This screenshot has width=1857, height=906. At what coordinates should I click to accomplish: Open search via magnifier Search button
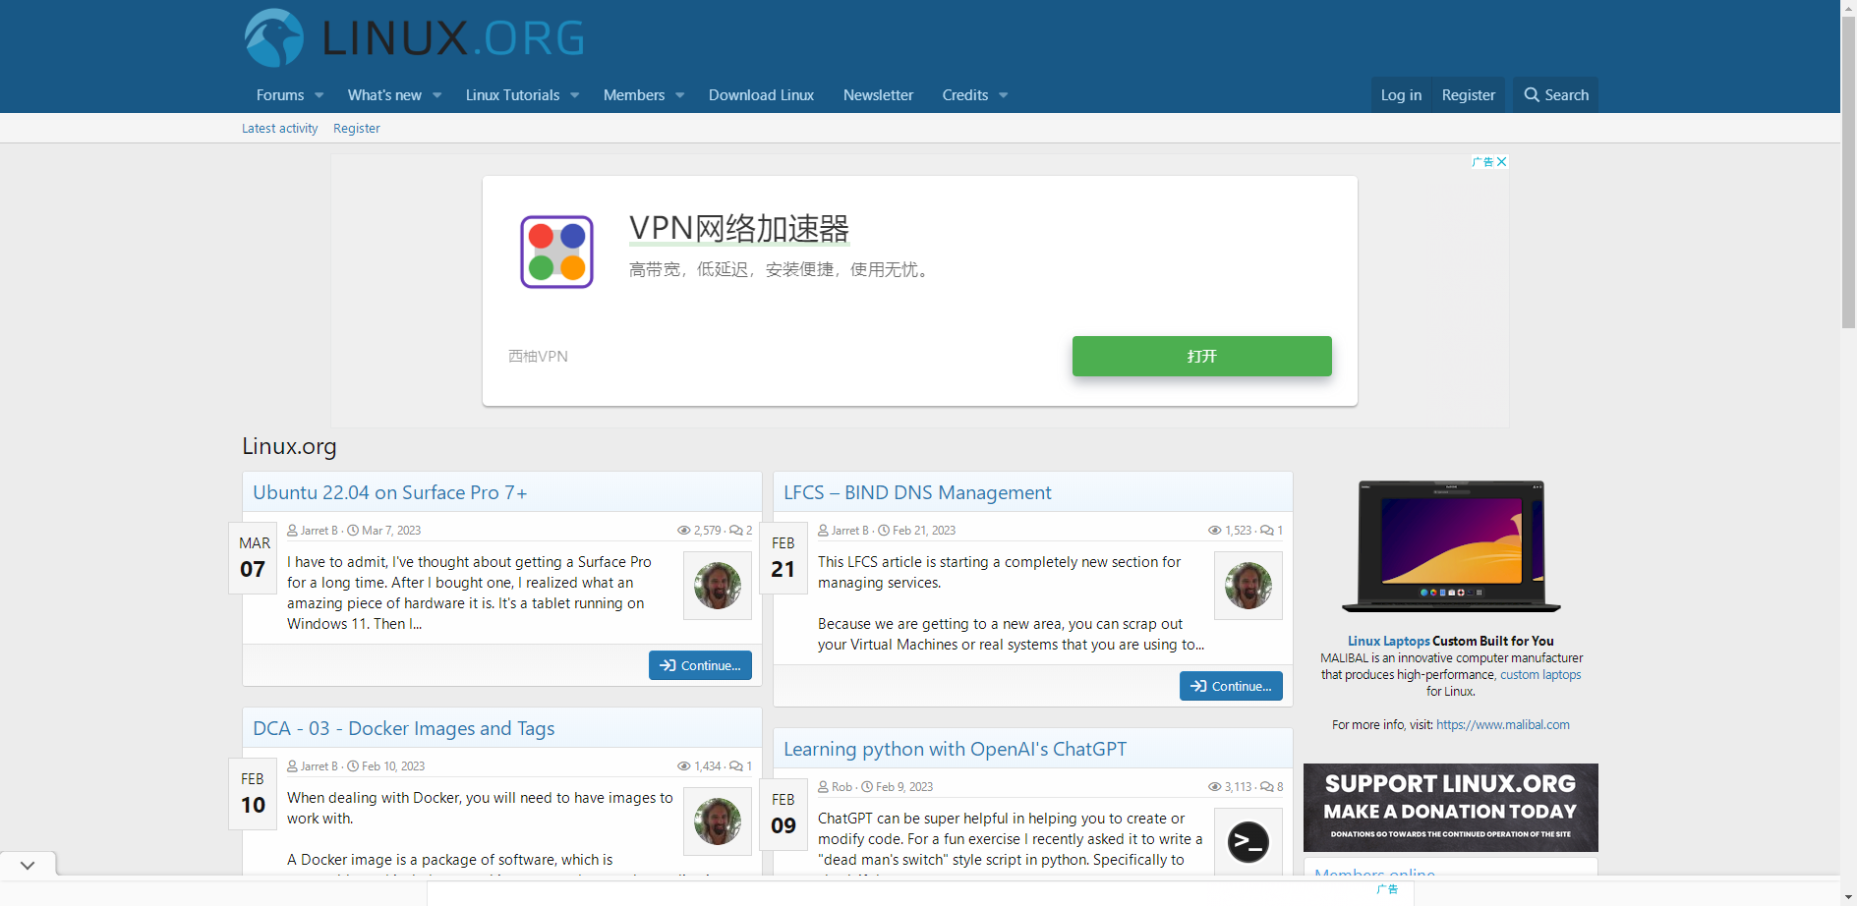(1555, 95)
